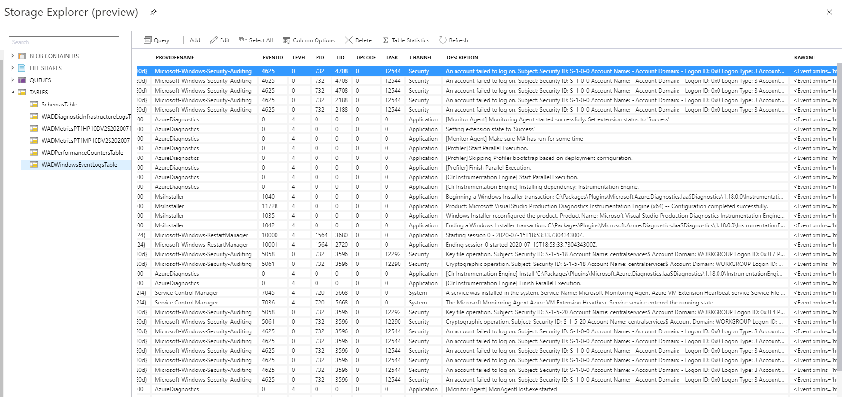The height and width of the screenshot is (397, 842).
Task: Sort by the RAWXML column header
Action: [x=805, y=57]
